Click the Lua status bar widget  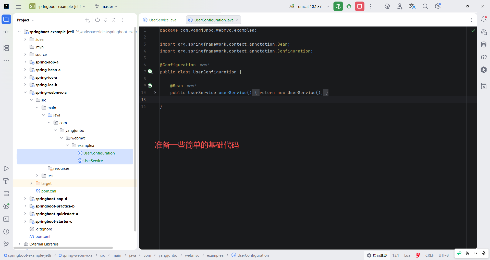coord(407,255)
